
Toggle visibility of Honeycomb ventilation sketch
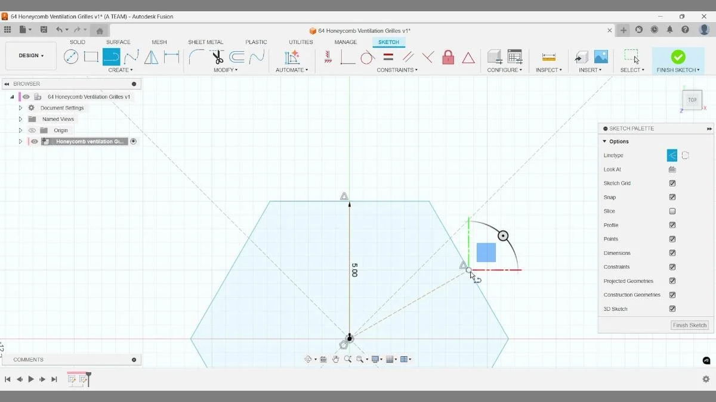tap(34, 141)
